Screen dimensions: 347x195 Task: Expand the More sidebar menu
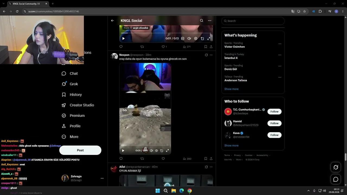pos(70,137)
